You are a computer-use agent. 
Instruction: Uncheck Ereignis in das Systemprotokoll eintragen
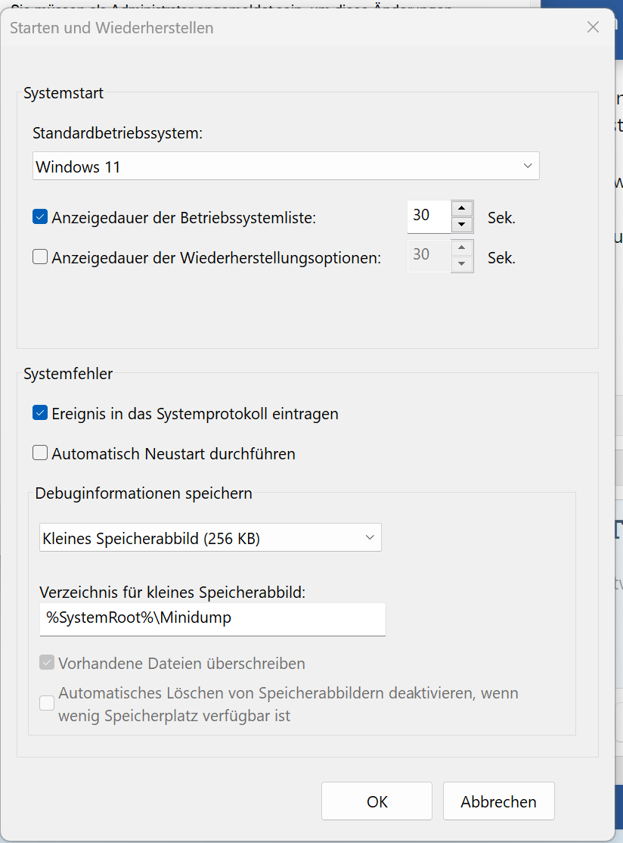click(40, 413)
